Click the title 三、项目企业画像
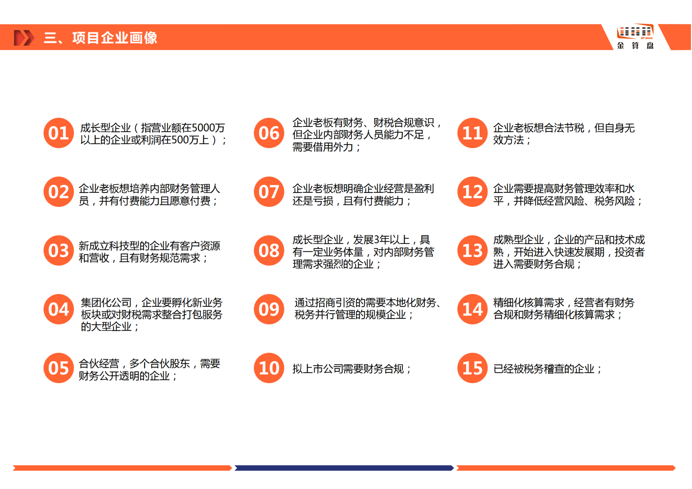The height and width of the screenshot is (489, 692). point(100,38)
